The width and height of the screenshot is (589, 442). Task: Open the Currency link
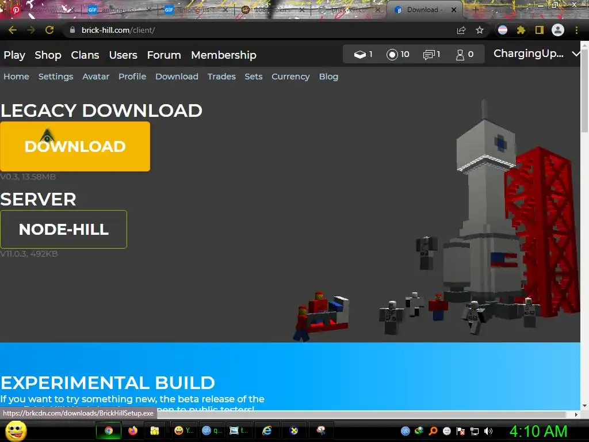290,77
